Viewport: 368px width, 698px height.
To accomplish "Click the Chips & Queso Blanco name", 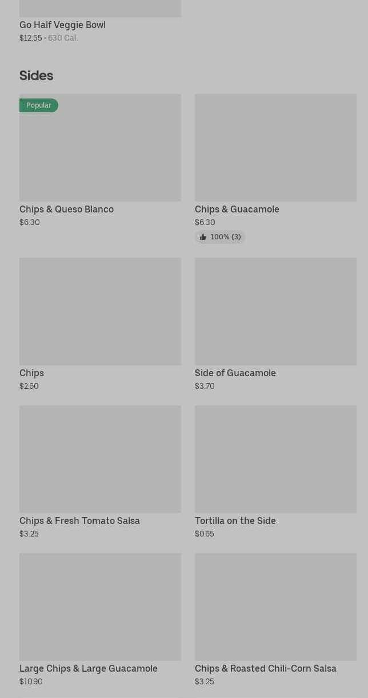I will [x=66, y=210].
